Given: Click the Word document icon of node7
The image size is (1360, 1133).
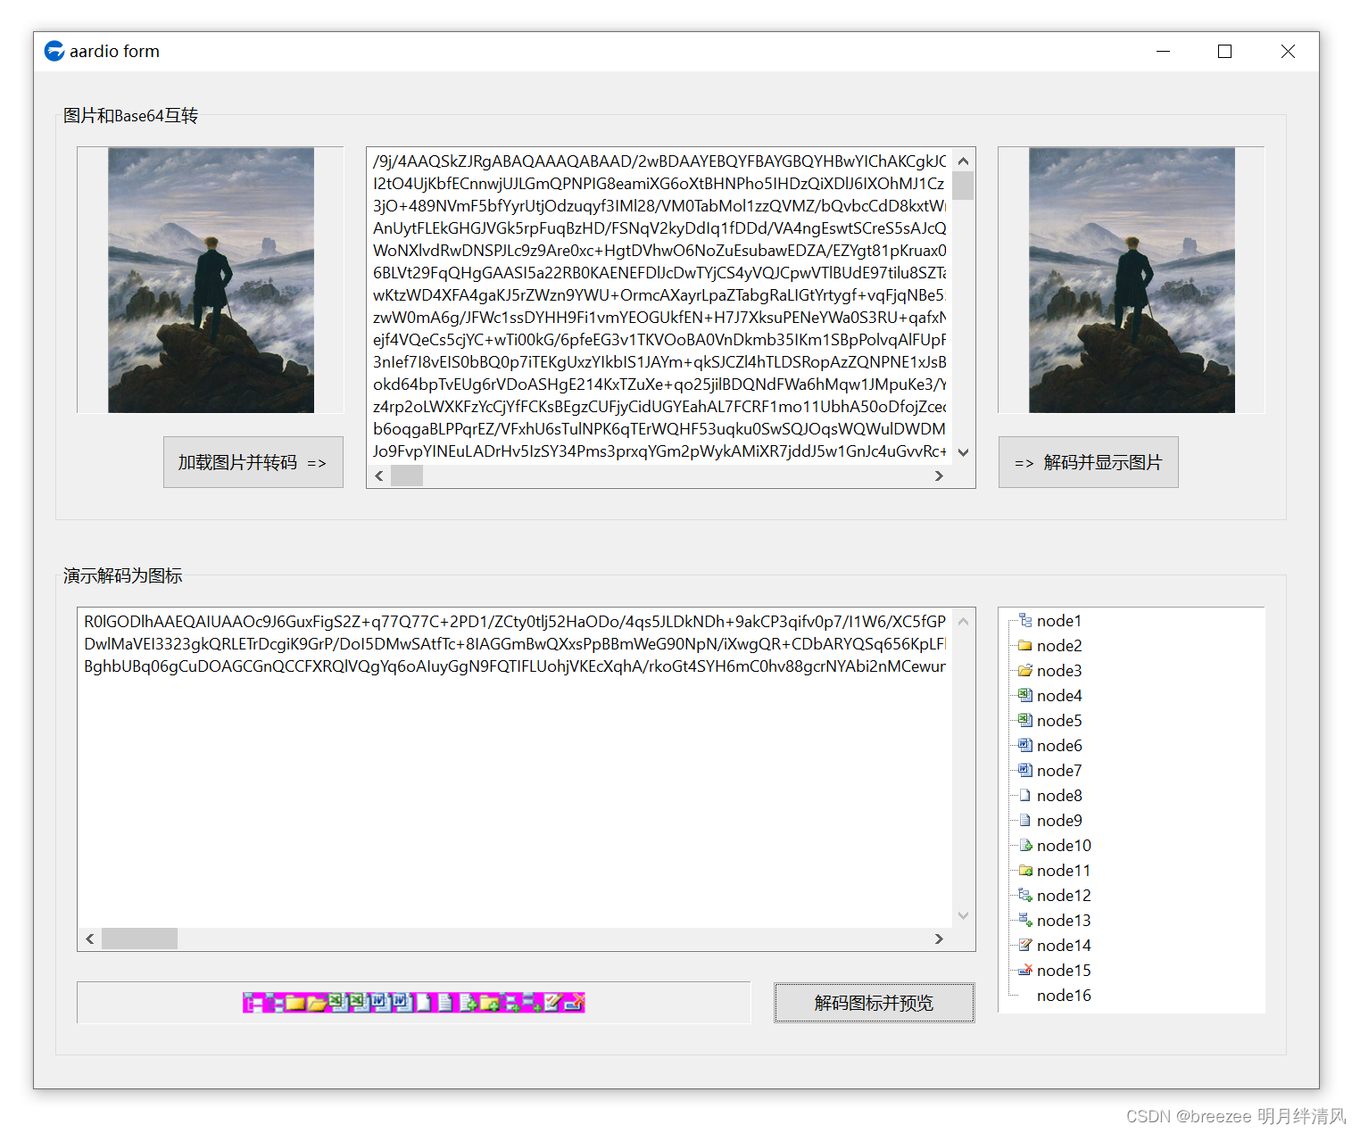Looking at the screenshot, I should click(x=1025, y=770).
